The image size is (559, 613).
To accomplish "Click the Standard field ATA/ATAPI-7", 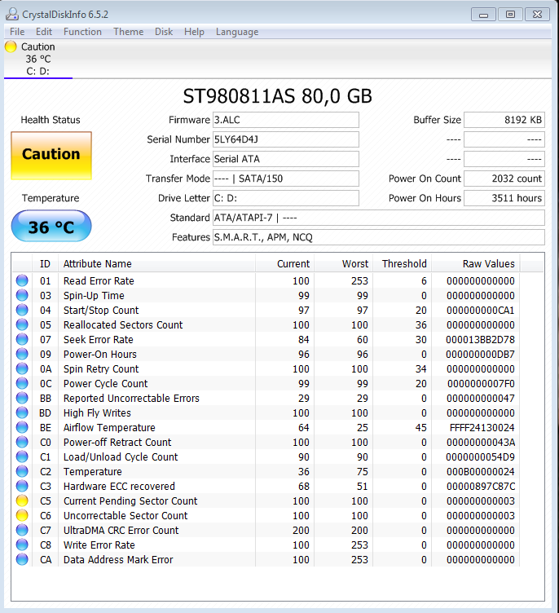I will click(378, 218).
